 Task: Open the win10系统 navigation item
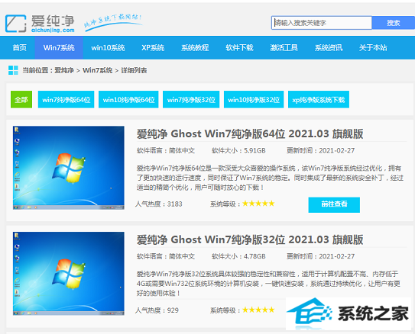(108, 48)
